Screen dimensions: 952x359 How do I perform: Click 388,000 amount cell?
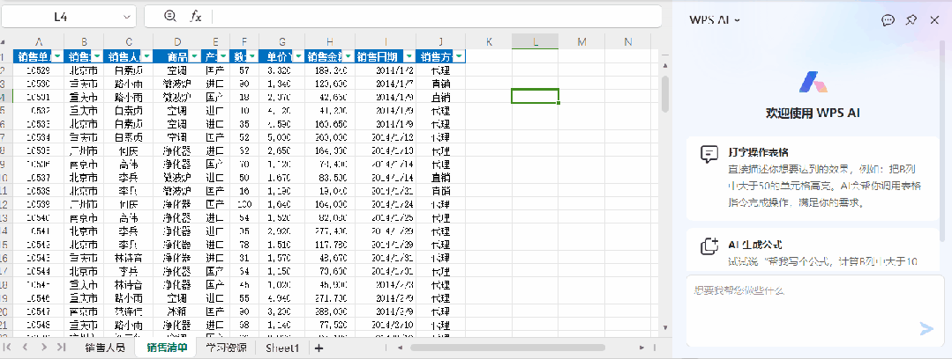click(x=330, y=311)
